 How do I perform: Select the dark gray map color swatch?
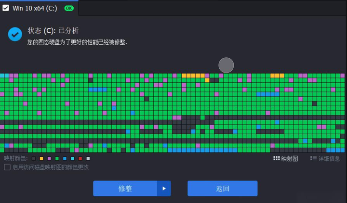pos(34,158)
